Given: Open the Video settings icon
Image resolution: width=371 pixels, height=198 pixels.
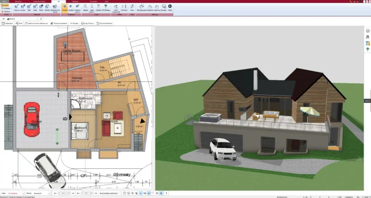Looking at the screenshot, I should [x=170, y=7].
